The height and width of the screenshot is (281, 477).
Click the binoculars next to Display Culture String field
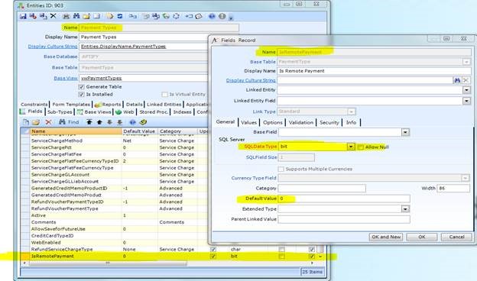click(x=457, y=80)
